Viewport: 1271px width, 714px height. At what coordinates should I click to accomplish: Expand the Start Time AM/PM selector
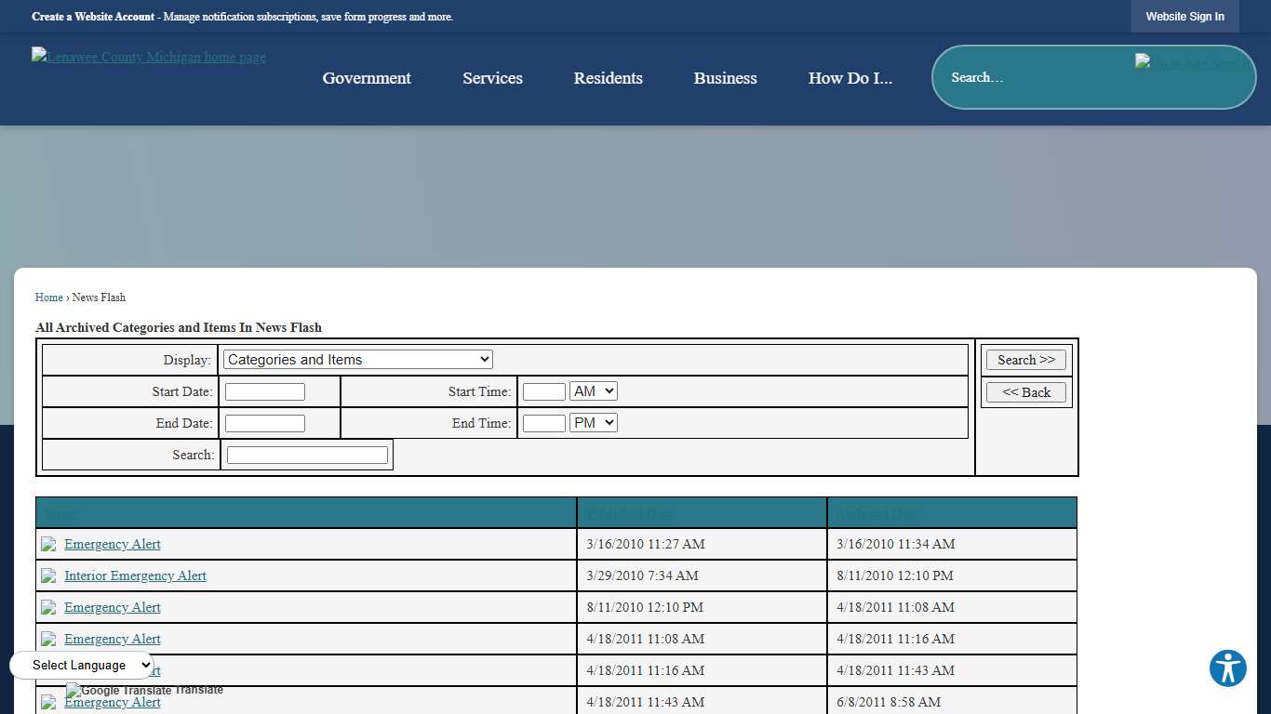[593, 391]
